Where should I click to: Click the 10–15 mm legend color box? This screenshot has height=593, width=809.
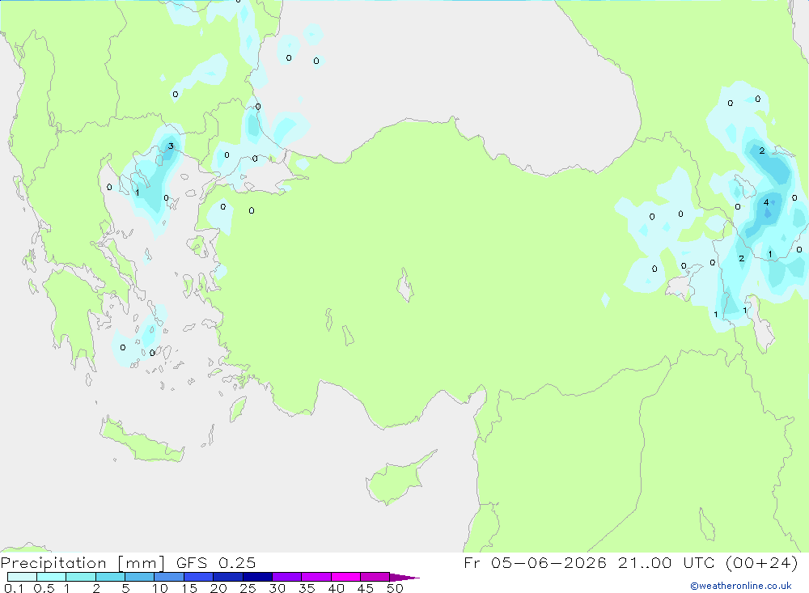(169, 577)
